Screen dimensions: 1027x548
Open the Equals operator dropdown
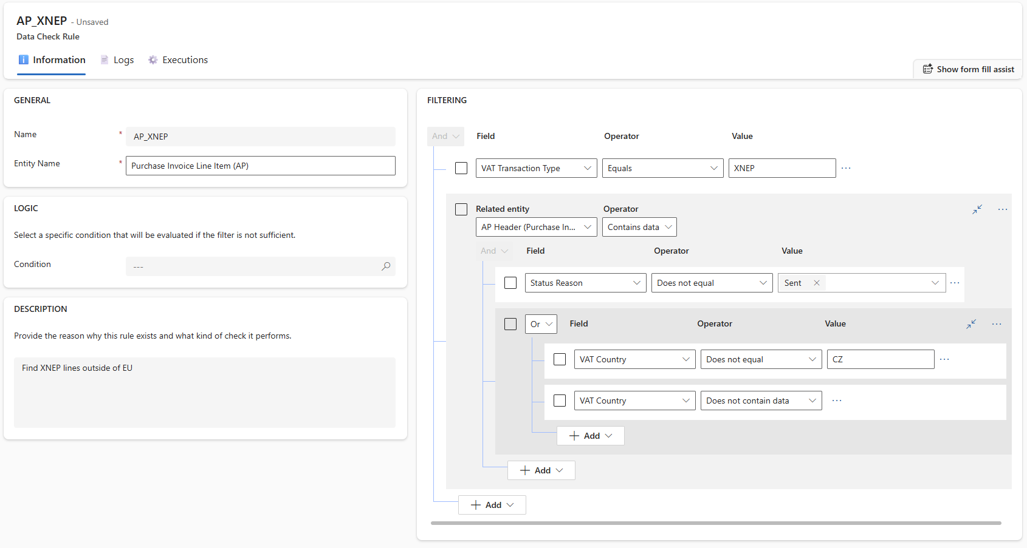[663, 168]
